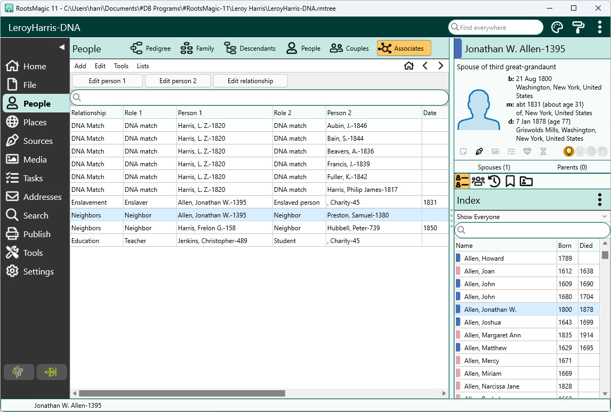Click the Edit person 2 button
Viewport: 611px width, 412px height.
pos(178,80)
